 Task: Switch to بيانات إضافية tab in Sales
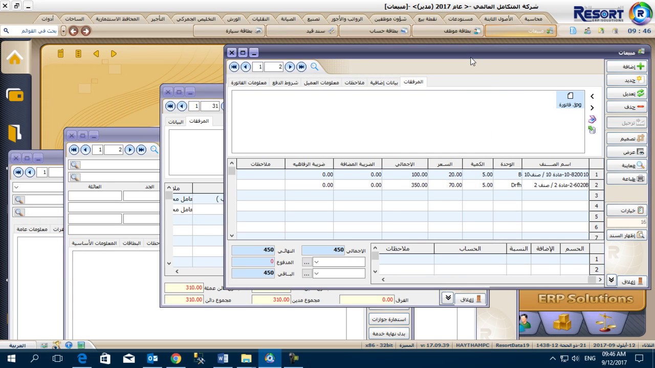pyautogui.click(x=384, y=83)
